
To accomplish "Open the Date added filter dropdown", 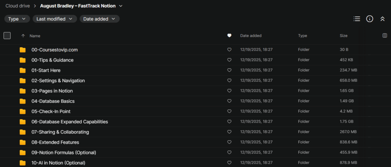I will coord(99,19).
